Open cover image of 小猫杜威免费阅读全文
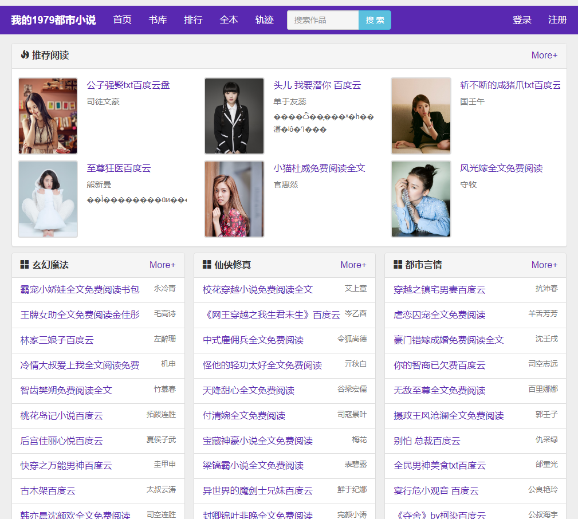This screenshot has width=578, height=519. point(234,199)
